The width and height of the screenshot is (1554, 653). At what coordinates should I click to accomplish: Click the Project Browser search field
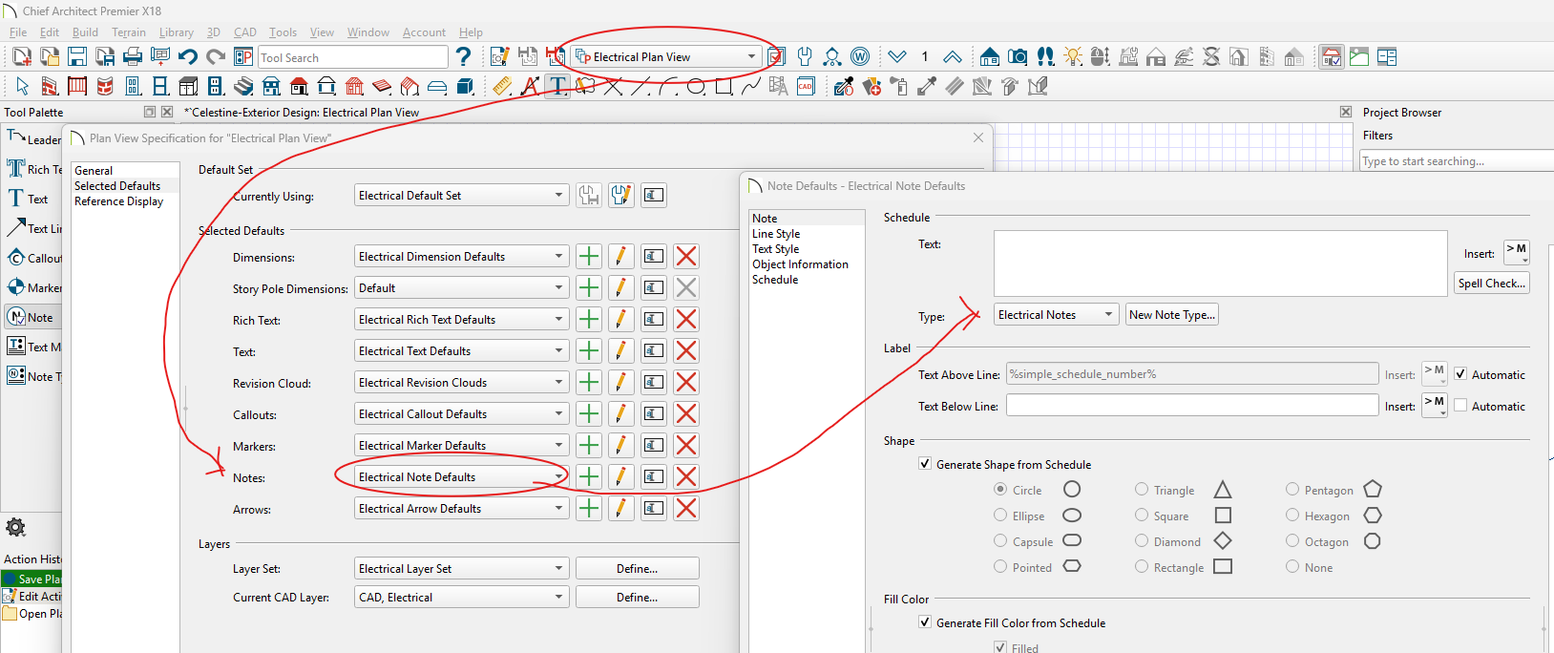[x=1457, y=161]
